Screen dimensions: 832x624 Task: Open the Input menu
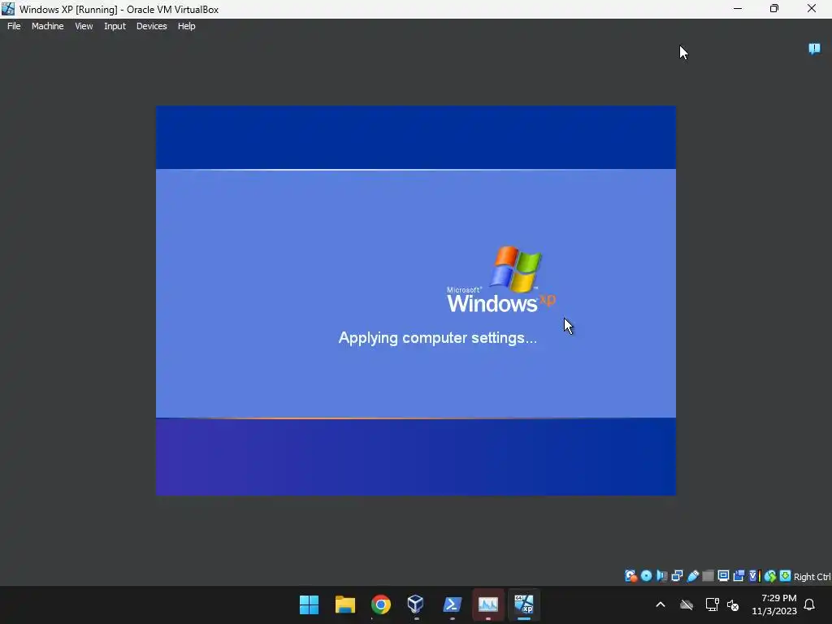click(x=115, y=26)
